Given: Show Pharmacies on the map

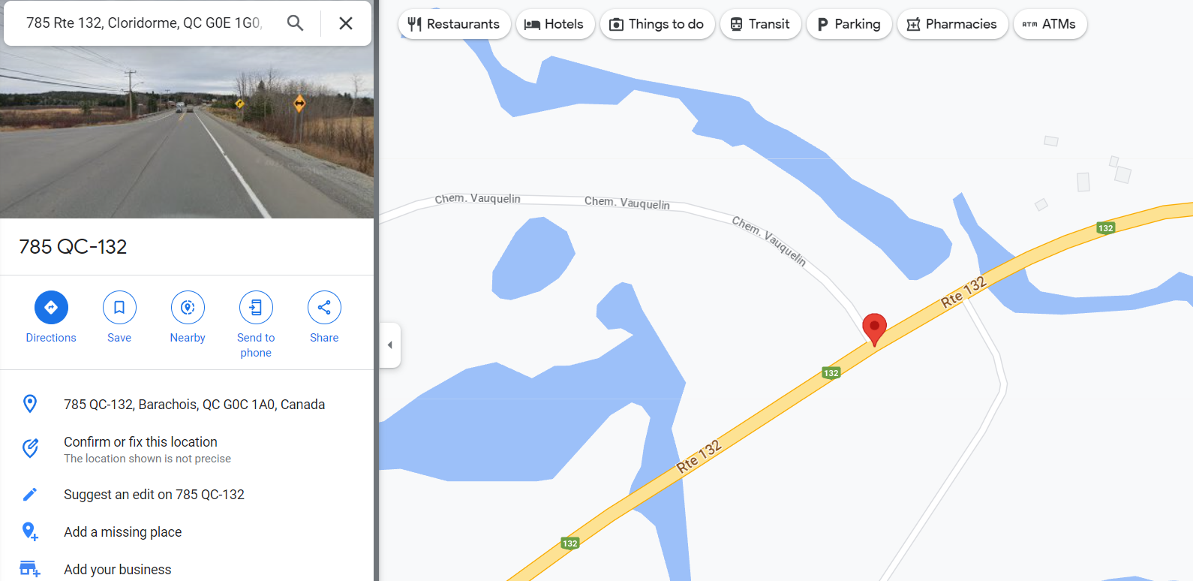Looking at the screenshot, I should coord(952,24).
